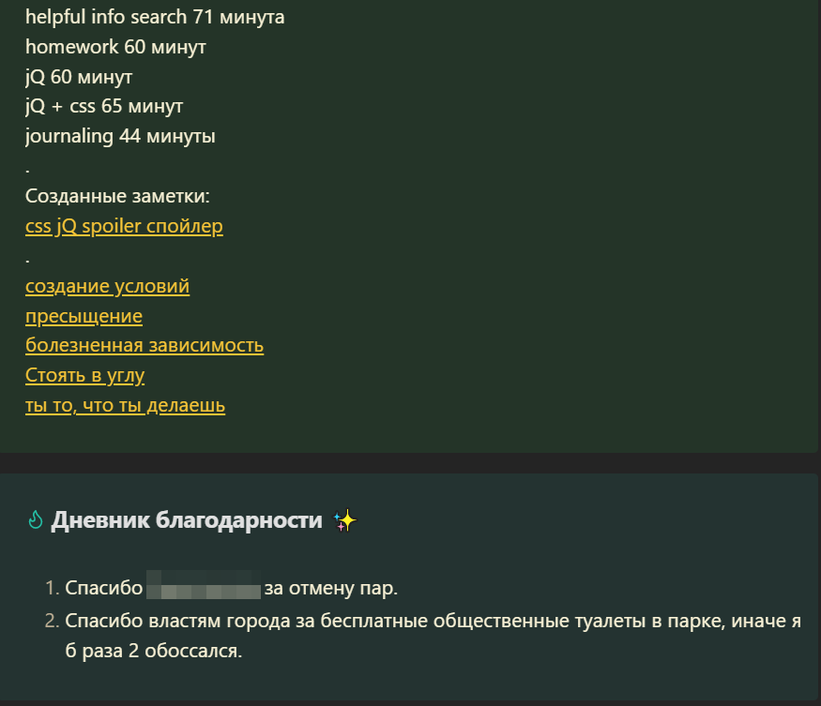Click the 'jQ 60 минут' line
The width and height of the screenshot is (821, 706).
click(x=79, y=77)
